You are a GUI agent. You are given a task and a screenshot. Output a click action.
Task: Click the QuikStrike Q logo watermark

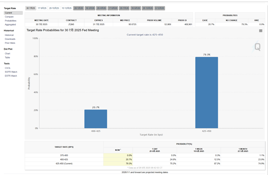257,47
